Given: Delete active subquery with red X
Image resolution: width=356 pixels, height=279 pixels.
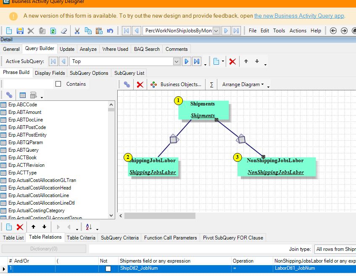Looking at the screenshot, I should [x=232, y=61].
